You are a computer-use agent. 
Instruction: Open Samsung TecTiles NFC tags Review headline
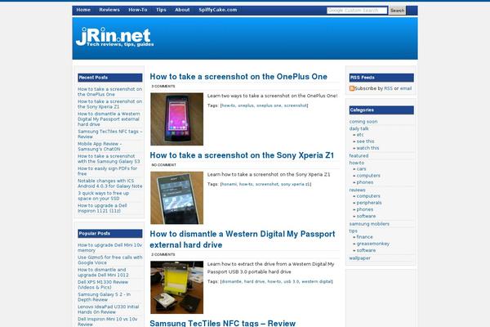[x=222, y=323]
